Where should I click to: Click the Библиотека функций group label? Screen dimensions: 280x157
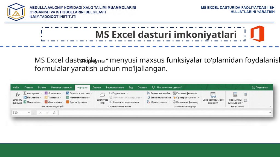click(x=52, y=107)
